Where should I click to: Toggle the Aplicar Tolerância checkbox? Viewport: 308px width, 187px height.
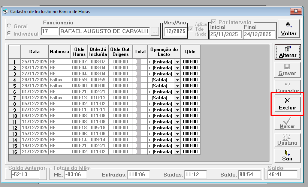191,29
